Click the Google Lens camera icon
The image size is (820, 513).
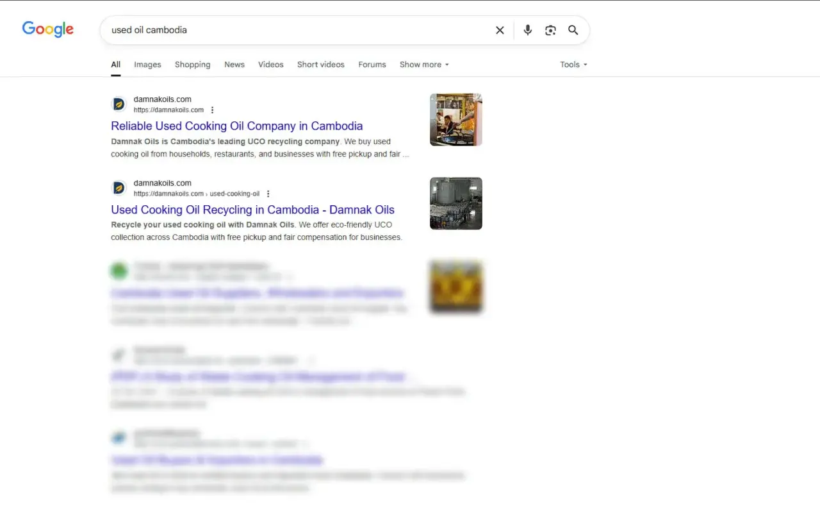(x=550, y=29)
